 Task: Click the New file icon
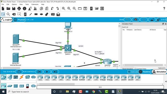click(x=3, y=9)
